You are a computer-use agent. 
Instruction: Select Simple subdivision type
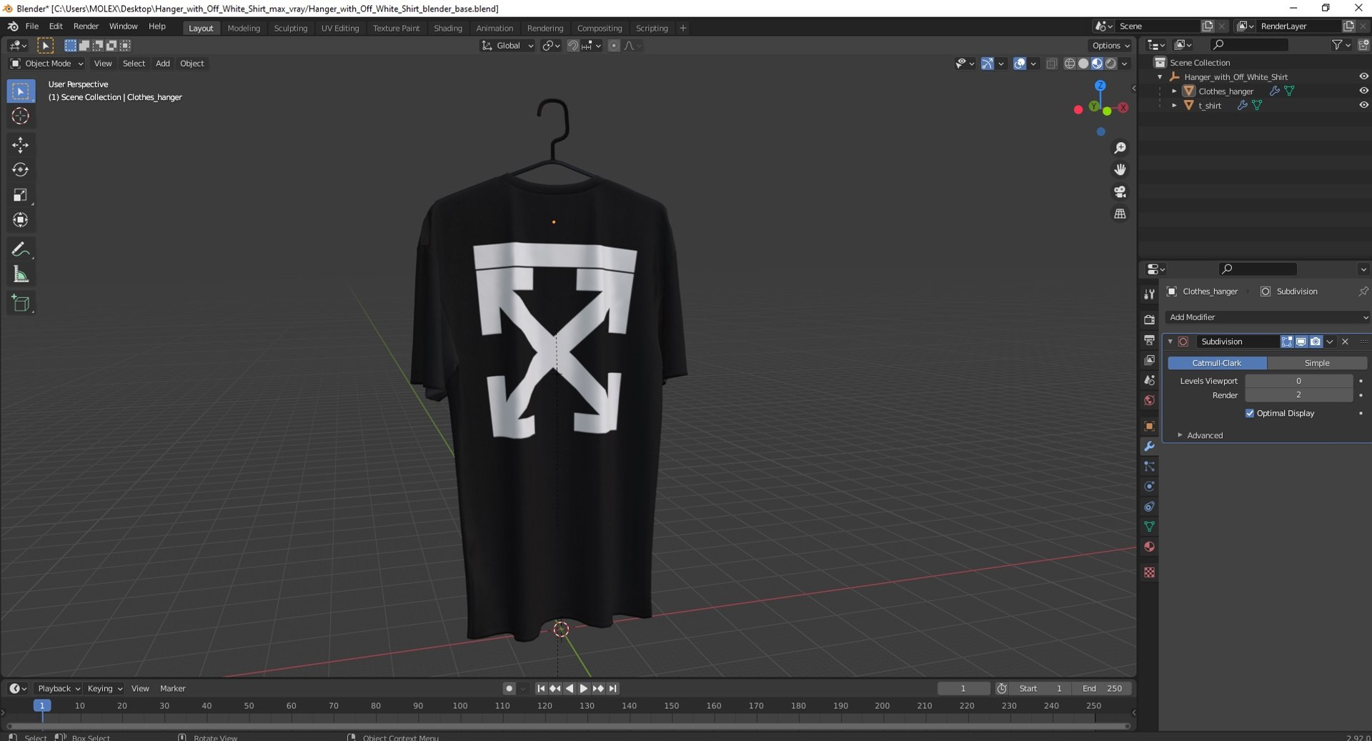point(1317,363)
